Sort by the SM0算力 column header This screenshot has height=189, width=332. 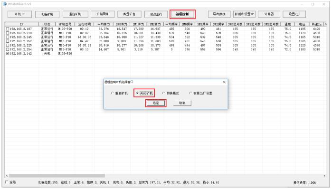pyautogui.click(x=122, y=24)
